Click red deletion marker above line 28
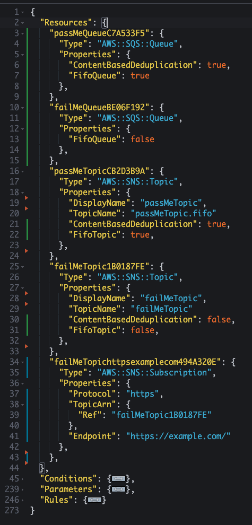This screenshot has height=525, width=252. pyautogui.click(x=27, y=293)
